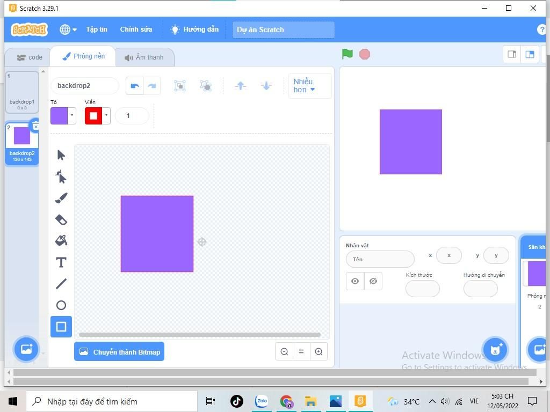Open the Windows Start menu
Image resolution: width=550 pixels, height=412 pixels.
pos(13,401)
